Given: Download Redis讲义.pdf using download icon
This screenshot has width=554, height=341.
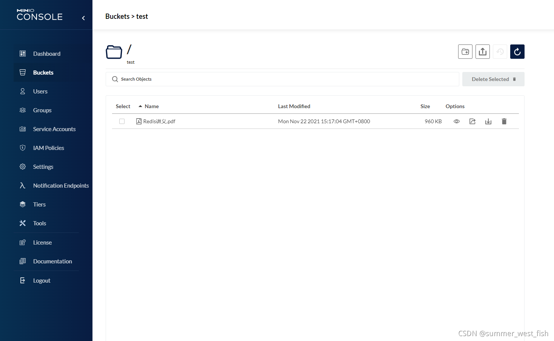Looking at the screenshot, I should [x=488, y=121].
